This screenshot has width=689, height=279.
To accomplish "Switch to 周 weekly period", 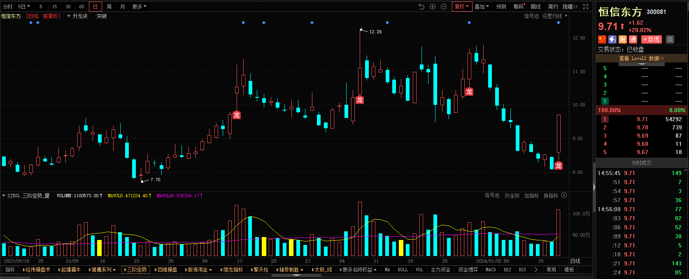I will [109, 7].
